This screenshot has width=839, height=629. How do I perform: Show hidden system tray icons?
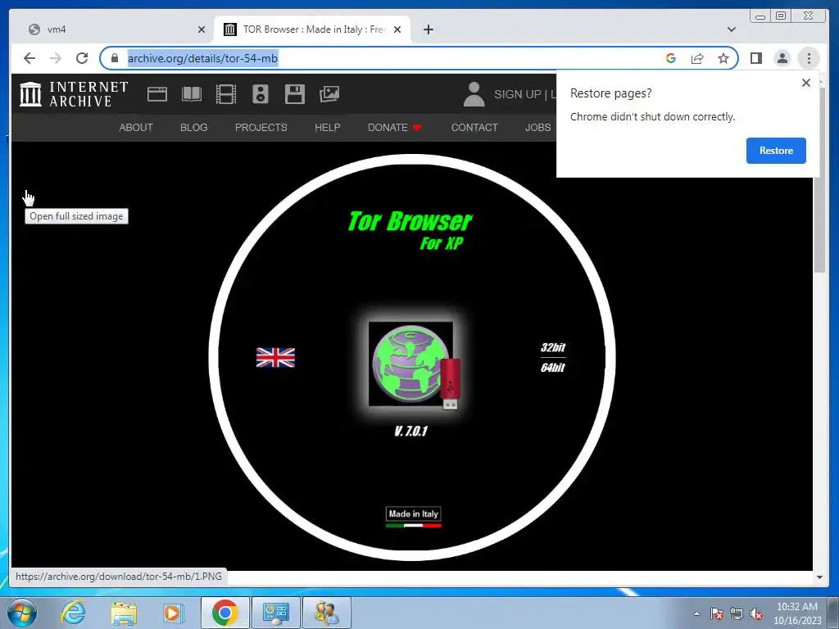click(696, 613)
